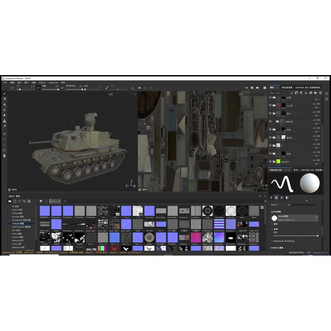The height and width of the screenshot is (331, 331).
Task: Add an effect with magic wand icon
Action: (x=291, y=93)
